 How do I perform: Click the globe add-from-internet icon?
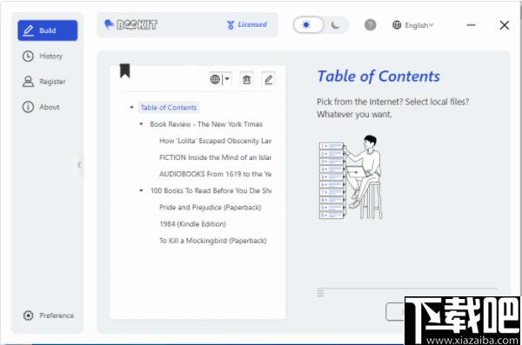tap(215, 79)
